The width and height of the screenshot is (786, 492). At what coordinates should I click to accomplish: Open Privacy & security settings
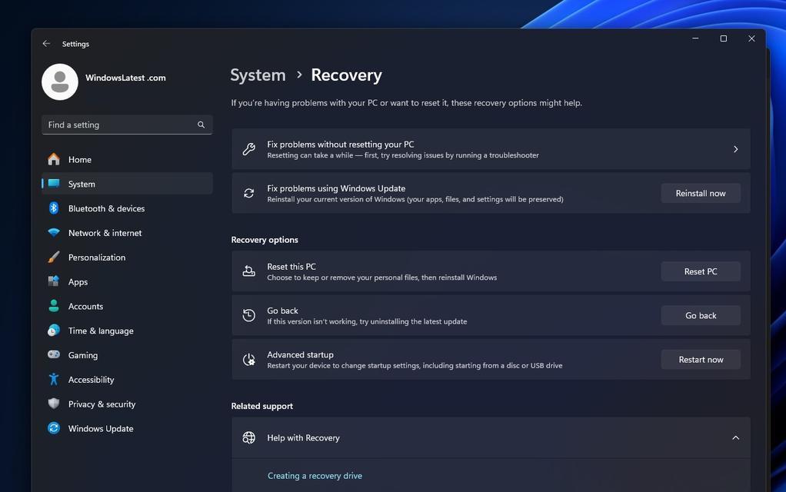[128, 404]
